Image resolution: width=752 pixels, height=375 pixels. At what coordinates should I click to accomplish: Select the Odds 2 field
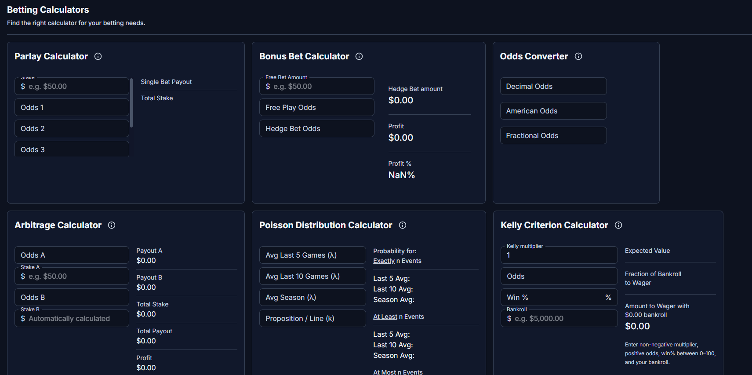[x=72, y=128]
